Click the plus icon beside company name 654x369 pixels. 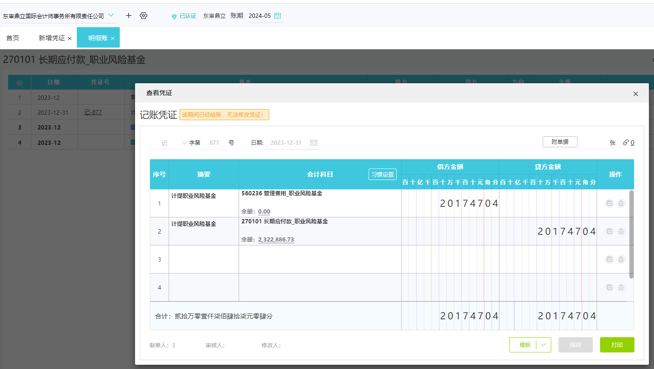pos(129,16)
